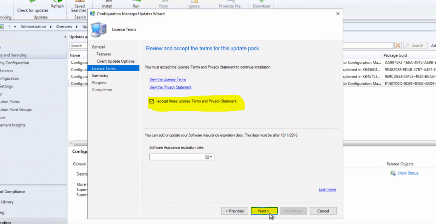This screenshot has width=436, height=224.
Task: Check the accept License Terms and Privacy Statement box
Action: 152,101
